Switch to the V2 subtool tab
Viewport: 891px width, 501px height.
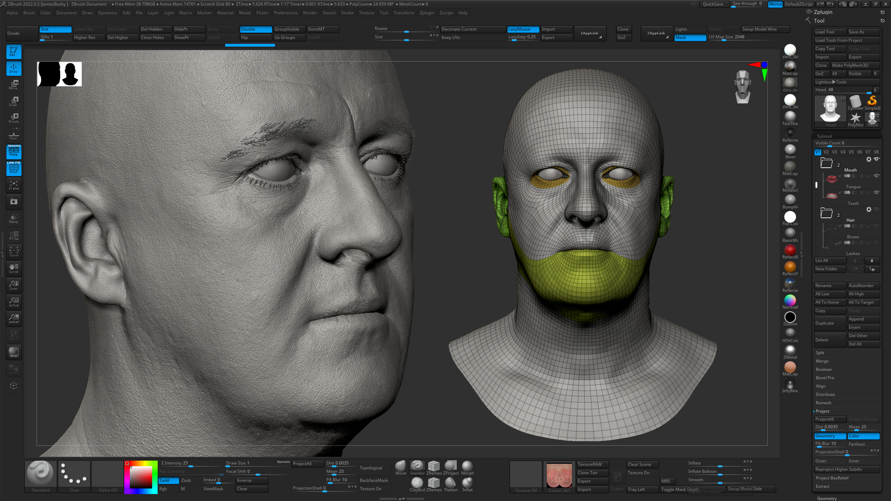826,152
